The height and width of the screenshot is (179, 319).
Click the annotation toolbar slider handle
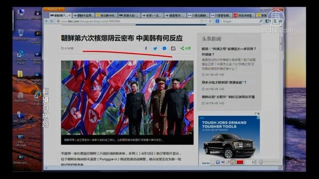(x=261, y=162)
